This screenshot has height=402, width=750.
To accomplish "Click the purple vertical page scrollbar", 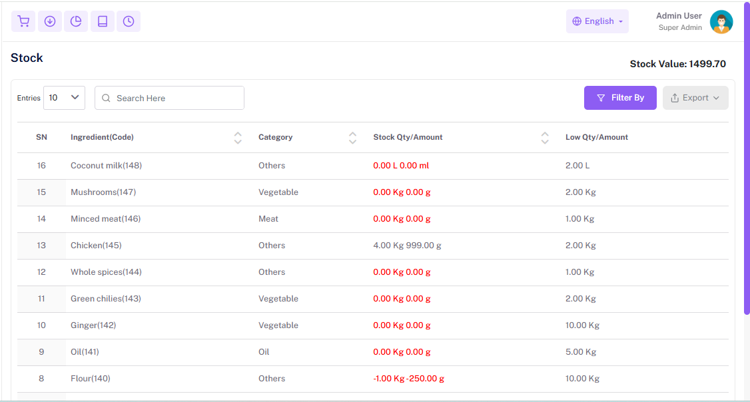I will 746,160.
